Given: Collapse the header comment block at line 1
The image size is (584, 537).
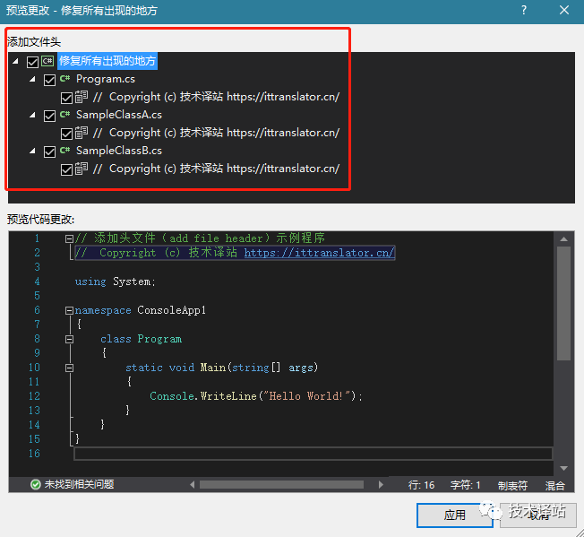Looking at the screenshot, I should 69,238.
